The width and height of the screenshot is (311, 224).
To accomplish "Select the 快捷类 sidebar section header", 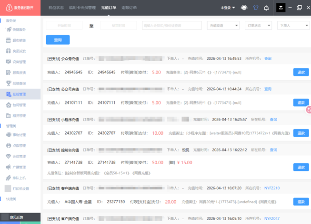I will [11, 199].
